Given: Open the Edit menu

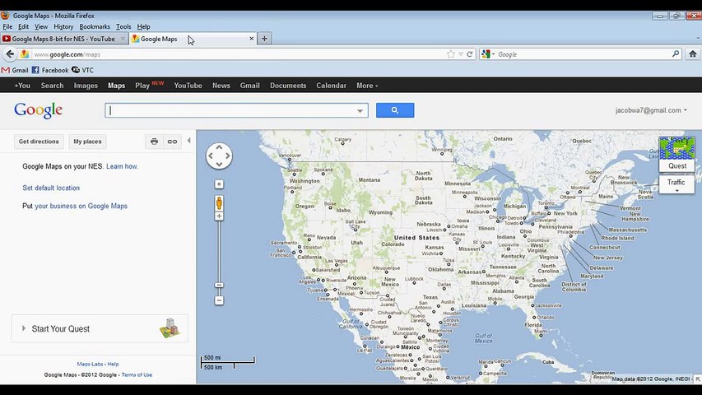Looking at the screenshot, I should point(23,27).
